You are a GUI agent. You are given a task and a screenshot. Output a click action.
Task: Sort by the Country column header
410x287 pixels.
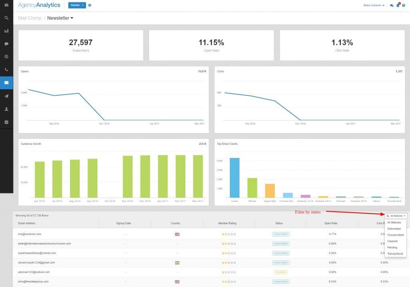pyautogui.click(x=175, y=223)
